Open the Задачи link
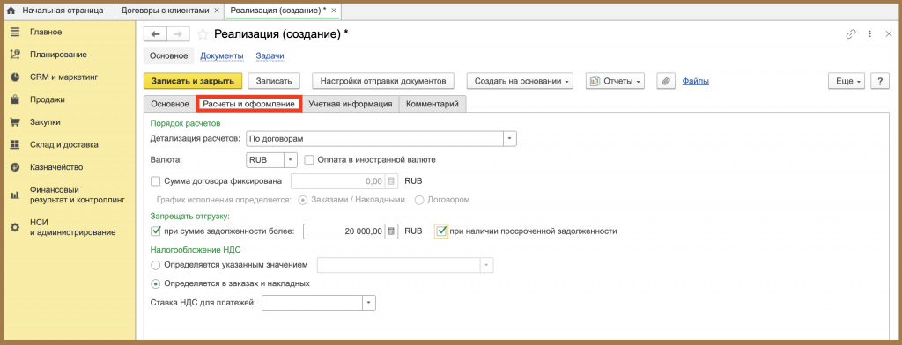902x345 pixels. 270,55
